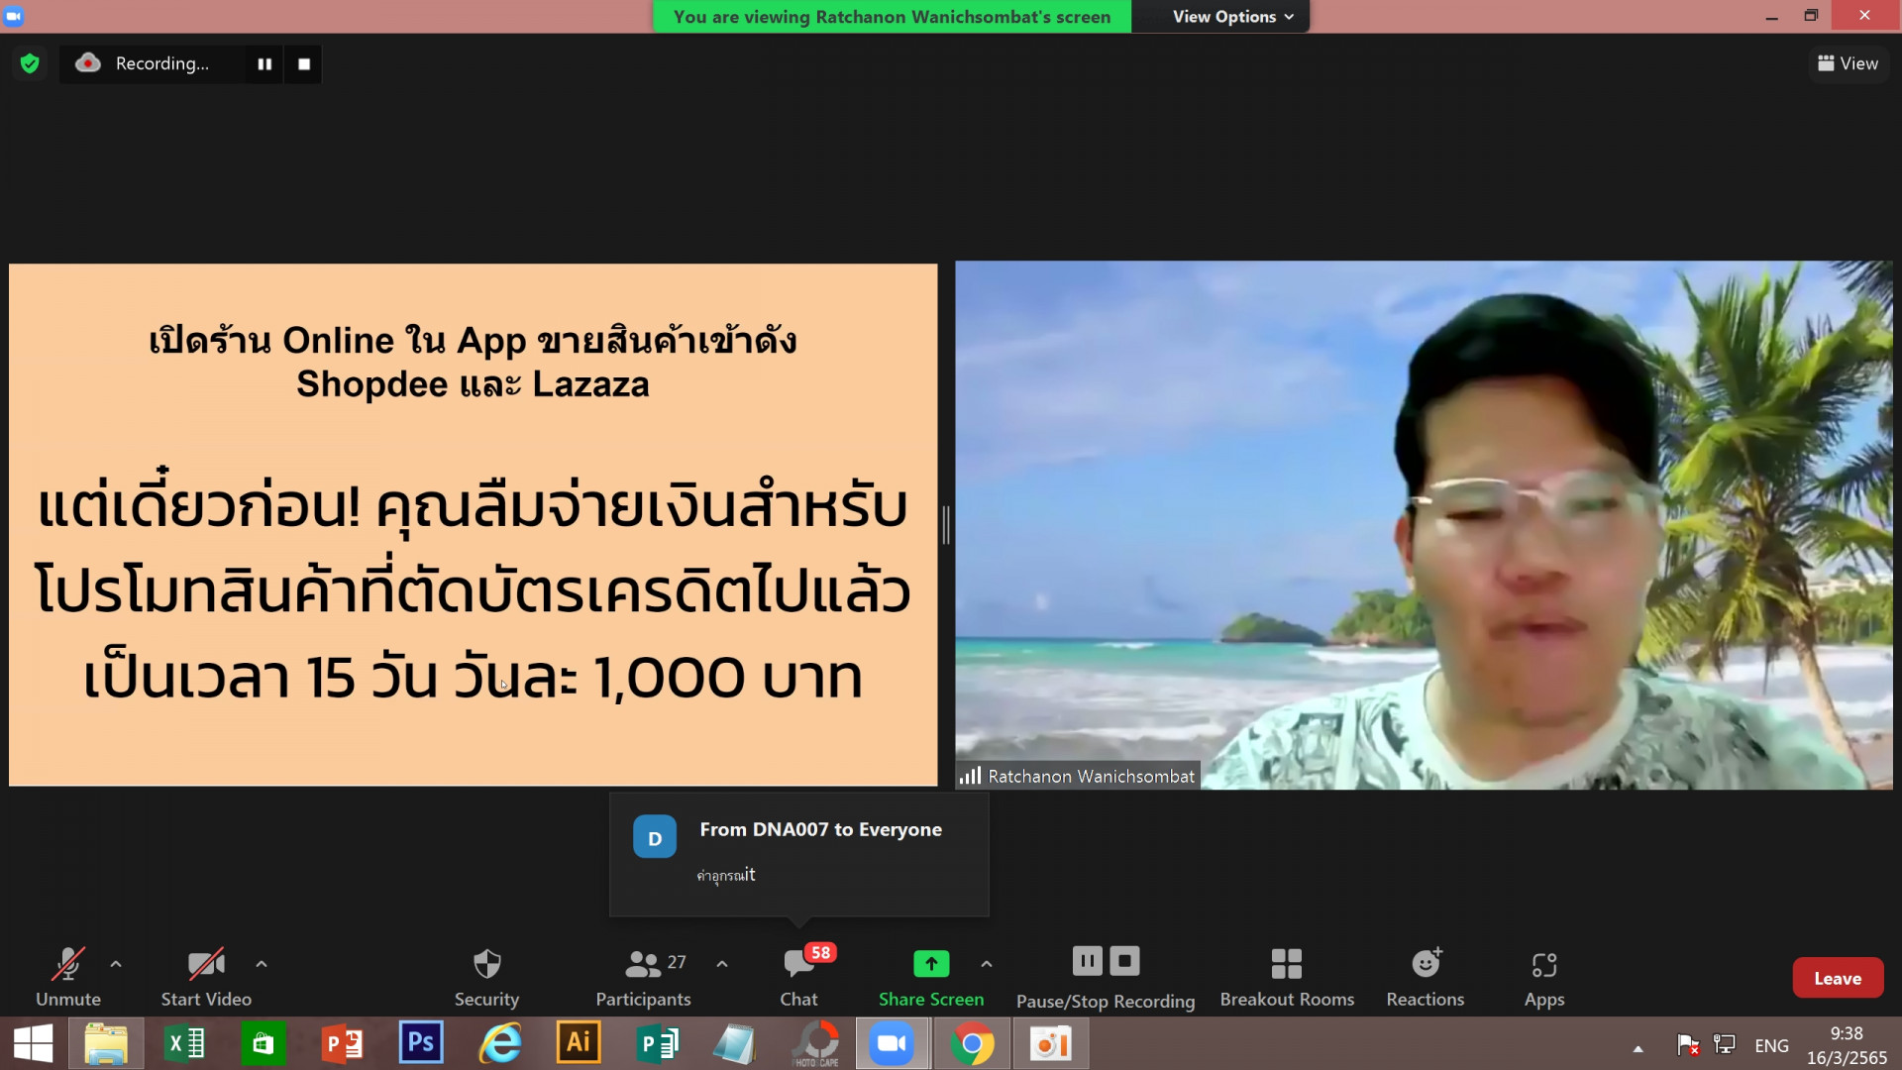
Task: Show hidden system tray icons
Action: (1638, 1047)
